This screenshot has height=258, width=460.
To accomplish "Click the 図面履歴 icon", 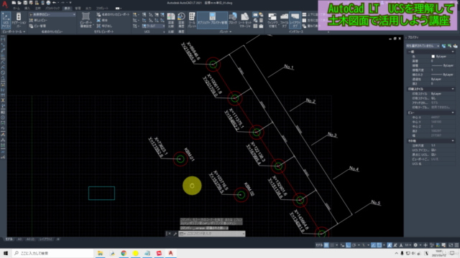I will pyautogui.click(x=181, y=20).
